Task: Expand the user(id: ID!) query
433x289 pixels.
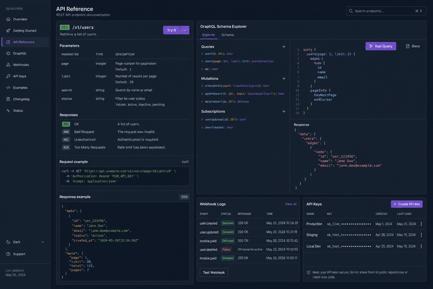Action: [202, 54]
